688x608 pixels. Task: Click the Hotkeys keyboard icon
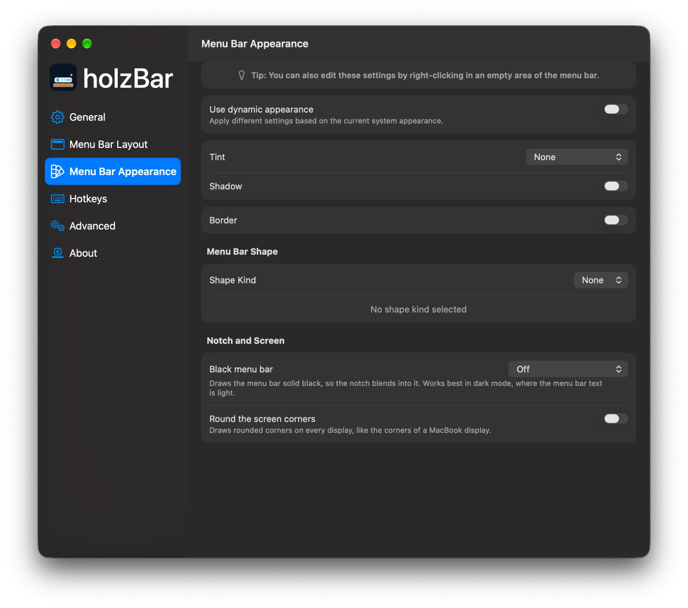(x=57, y=199)
